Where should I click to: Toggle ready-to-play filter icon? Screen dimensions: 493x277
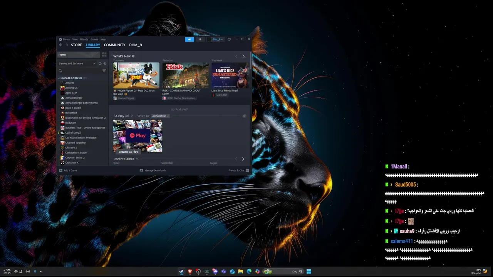tap(105, 63)
